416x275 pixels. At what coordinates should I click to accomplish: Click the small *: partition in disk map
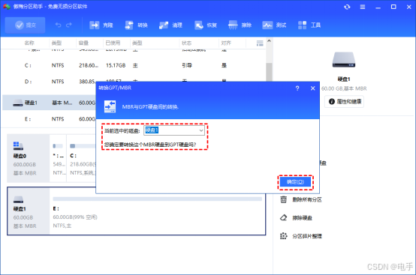[58, 158]
